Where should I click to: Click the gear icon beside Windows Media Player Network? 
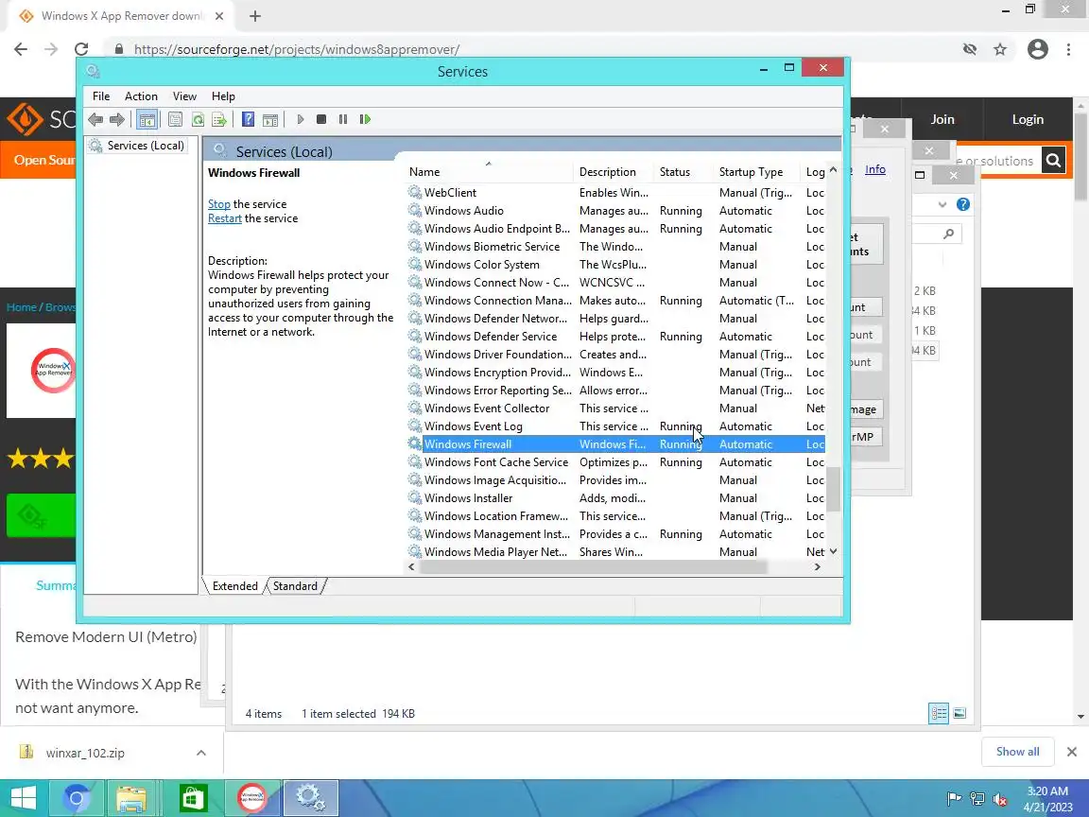[415, 551]
